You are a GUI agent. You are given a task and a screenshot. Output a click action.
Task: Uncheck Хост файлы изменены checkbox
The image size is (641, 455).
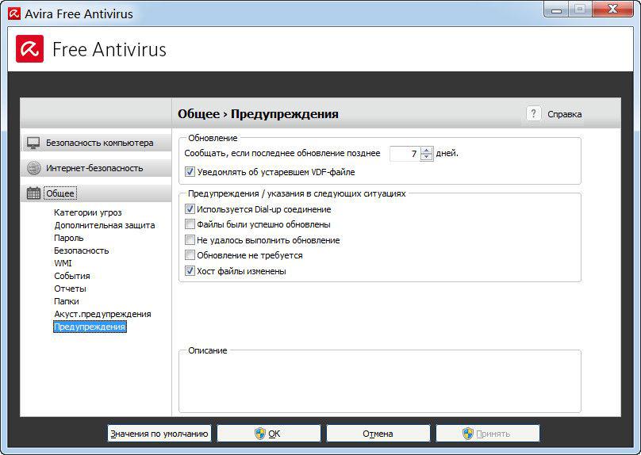190,271
